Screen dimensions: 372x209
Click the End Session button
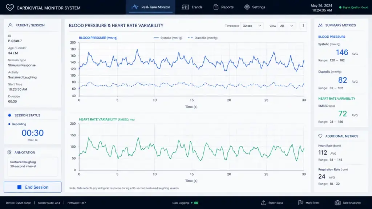coord(32,187)
